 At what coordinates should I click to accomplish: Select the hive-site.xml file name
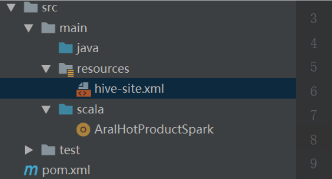(x=129, y=89)
